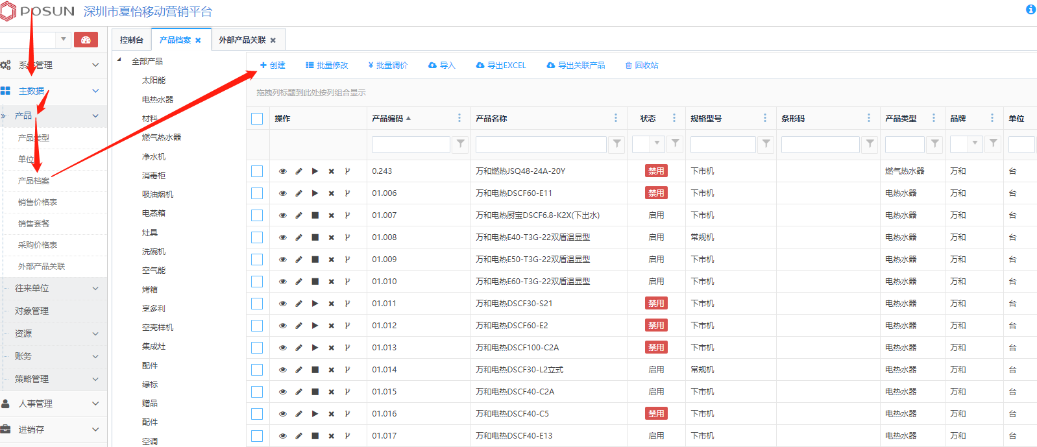Expand the 往来单位 sidebar section
The image size is (1037, 447).
coord(55,288)
